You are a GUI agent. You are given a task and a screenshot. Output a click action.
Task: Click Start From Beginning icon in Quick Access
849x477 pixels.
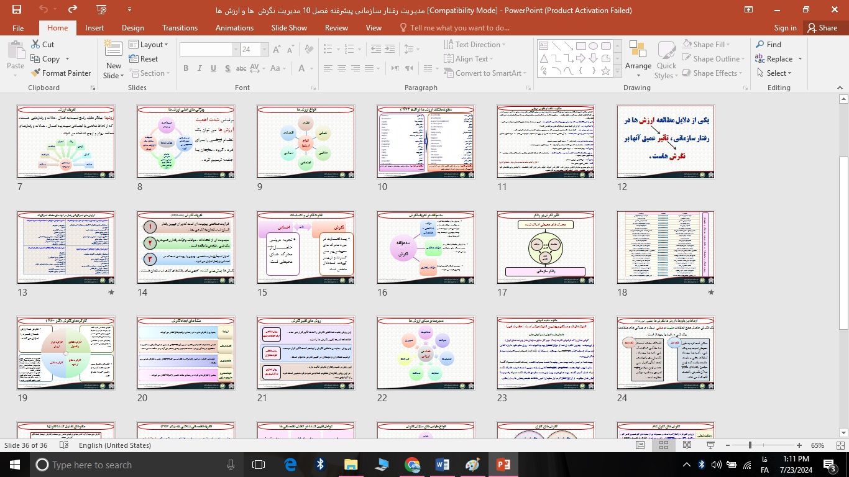[x=101, y=10]
